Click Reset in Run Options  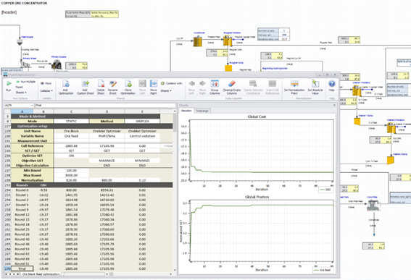click(x=20, y=87)
